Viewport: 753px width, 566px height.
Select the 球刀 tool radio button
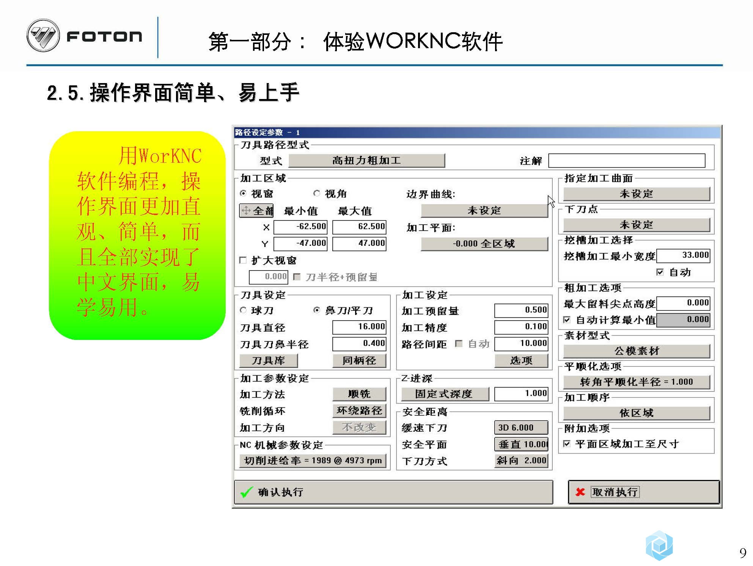tap(243, 310)
